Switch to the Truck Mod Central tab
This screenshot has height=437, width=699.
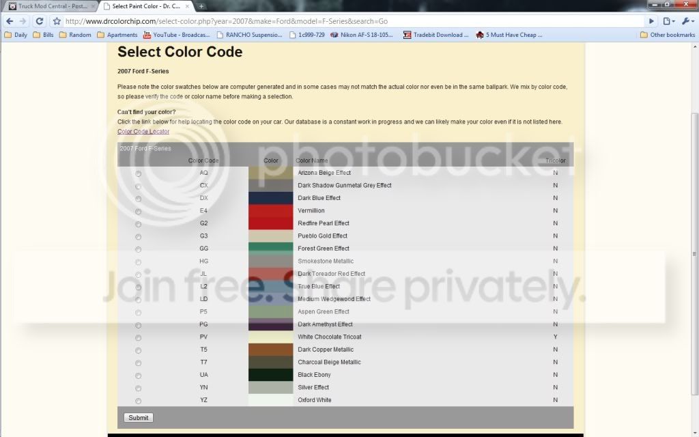pyautogui.click(x=50, y=6)
